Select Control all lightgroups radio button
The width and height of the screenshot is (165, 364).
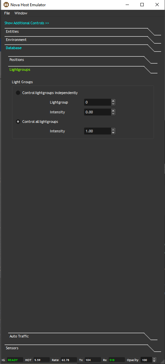pyautogui.click(x=18, y=122)
